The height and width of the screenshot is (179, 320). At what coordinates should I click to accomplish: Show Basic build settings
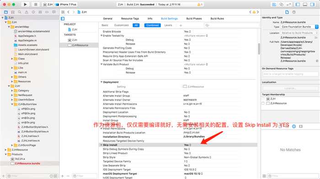click(x=105, y=25)
